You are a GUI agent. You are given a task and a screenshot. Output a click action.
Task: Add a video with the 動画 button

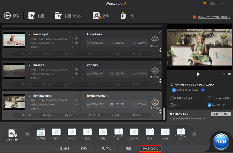pos(36,16)
